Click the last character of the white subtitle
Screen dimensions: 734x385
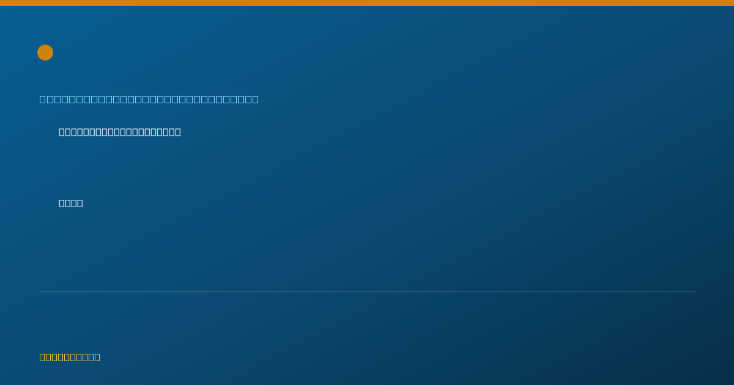[178, 132]
